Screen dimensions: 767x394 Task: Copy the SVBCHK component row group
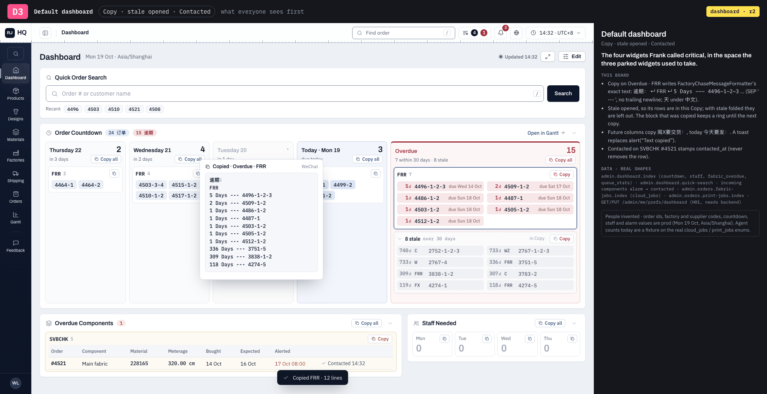pyautogui.click(x=380, y=339)
